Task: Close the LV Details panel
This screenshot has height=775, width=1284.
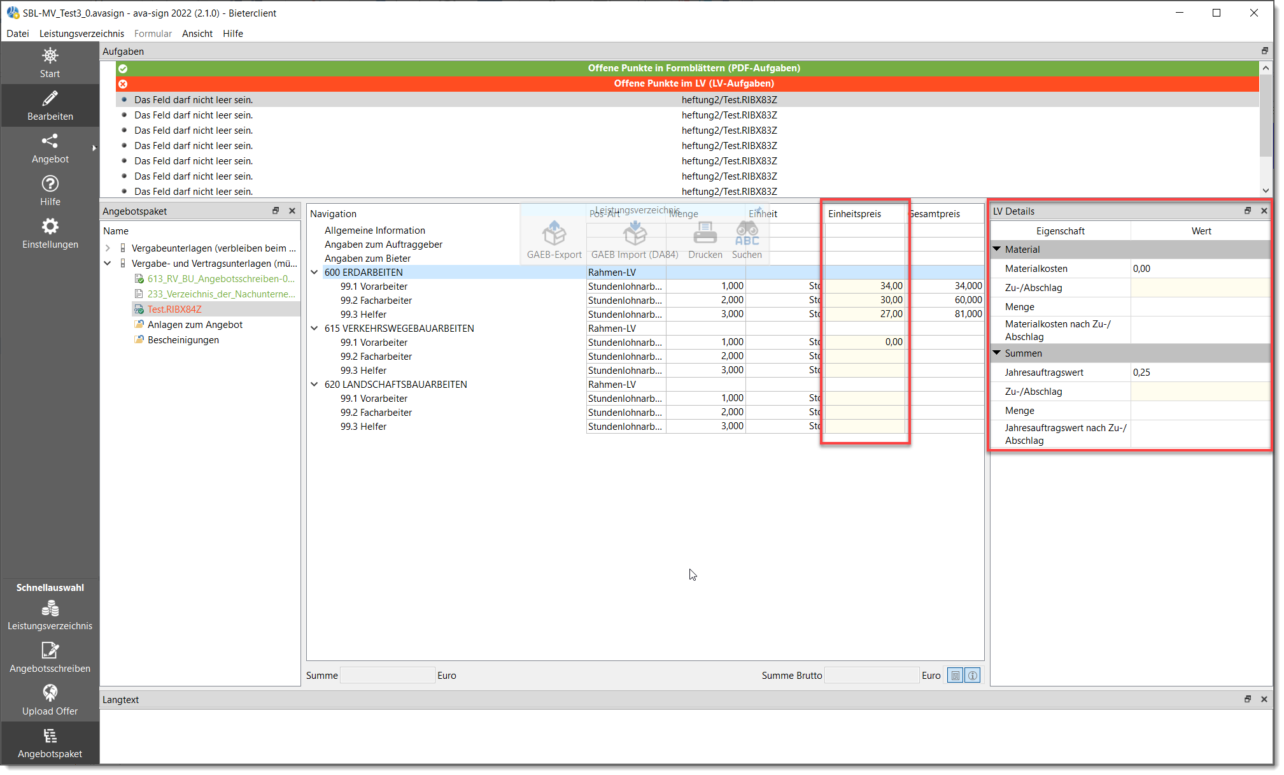Action: click(x=1264, y=211)
